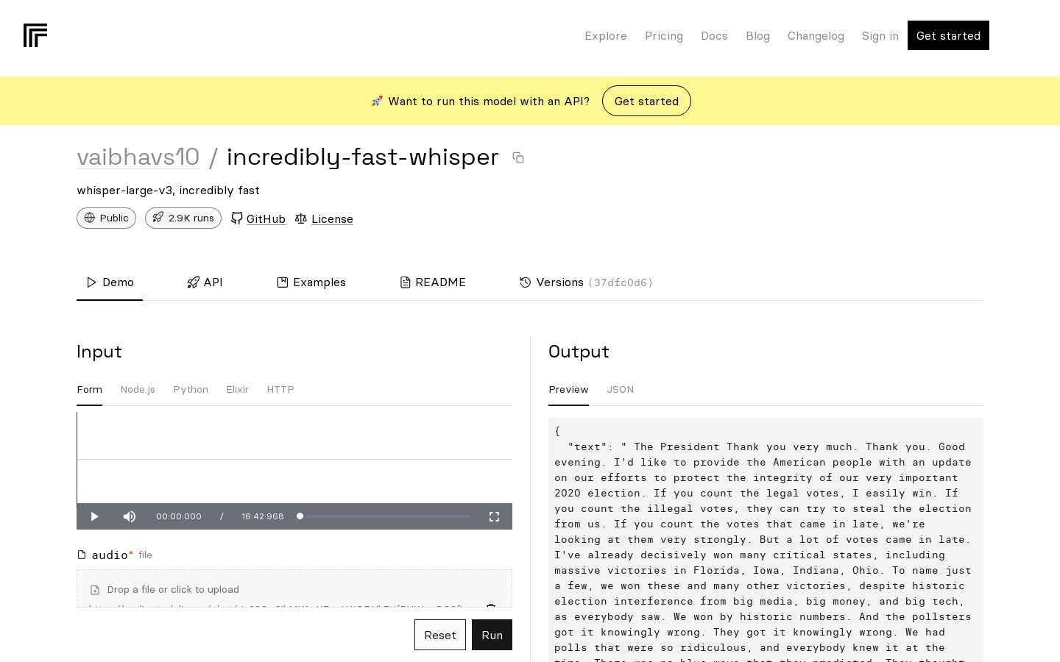This screenshot has height=662, width=1060.
Task: Show the Python input code tab
Action: [191, 390]
